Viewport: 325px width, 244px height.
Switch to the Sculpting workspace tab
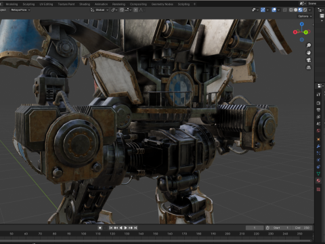pyautogui.click(x=28, y=4)
